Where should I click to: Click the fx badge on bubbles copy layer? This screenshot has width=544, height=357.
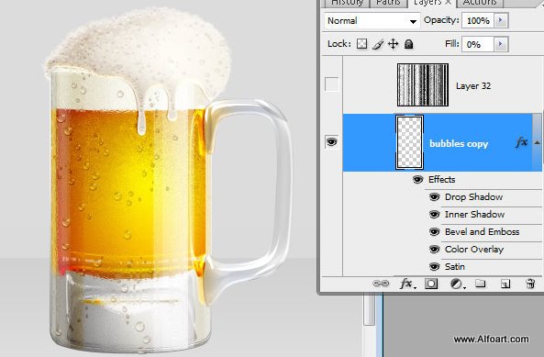point(521,142)
